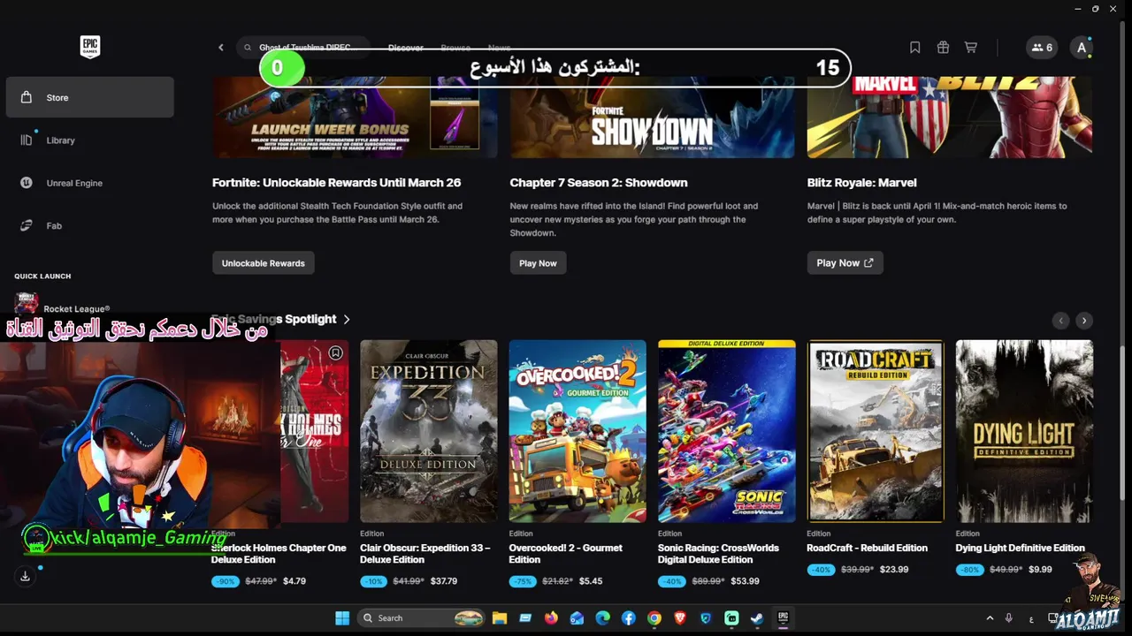This screenshot has height=636, width=1132.
Task: Open Steam from the taskbar
Action: [x=757, y=618]
